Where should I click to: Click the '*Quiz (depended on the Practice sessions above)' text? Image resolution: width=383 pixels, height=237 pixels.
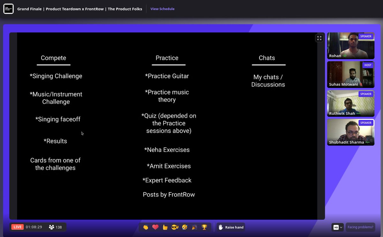coord(169,123)
